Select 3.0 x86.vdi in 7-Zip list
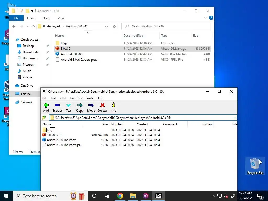The image size is (268, 201). coord(54,135)
